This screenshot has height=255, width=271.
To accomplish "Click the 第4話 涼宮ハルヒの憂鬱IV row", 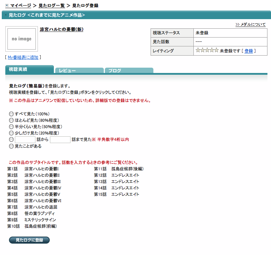I will (x=34, y=188).
